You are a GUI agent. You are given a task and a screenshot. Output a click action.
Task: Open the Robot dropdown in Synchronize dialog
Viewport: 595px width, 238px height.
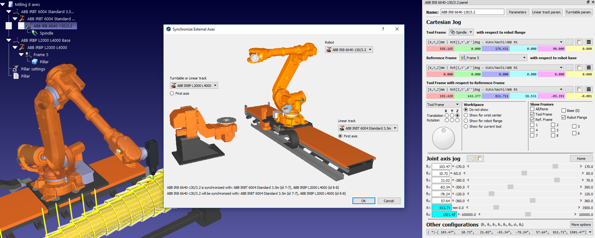pyautogui.click(x=349, y=50)
